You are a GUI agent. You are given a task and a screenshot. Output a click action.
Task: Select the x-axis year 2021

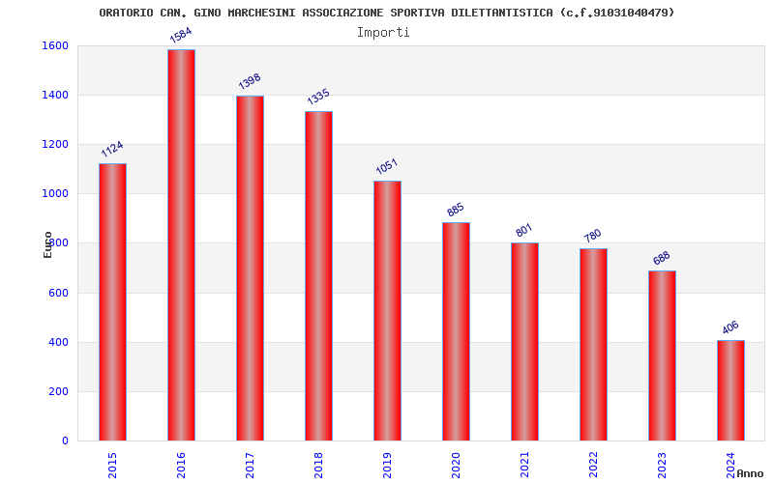[524, 466]
